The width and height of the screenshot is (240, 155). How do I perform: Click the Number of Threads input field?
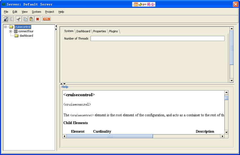157,38
